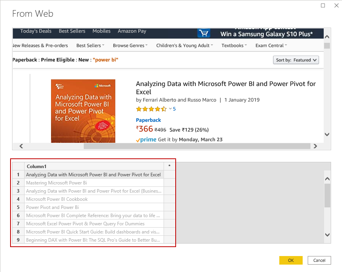Image resolution: width=342 pixels, height=272 pixels.
Task: Maximize the From Web dialog
Action: (323, 5)
